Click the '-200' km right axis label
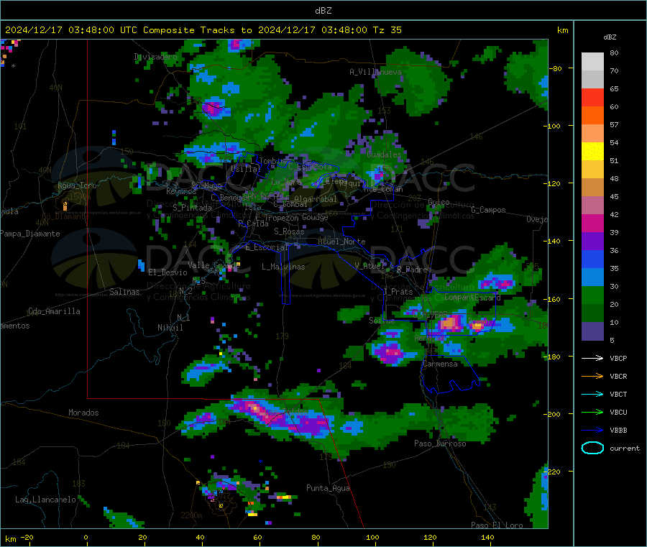The image size is (647, 547). (553, 414)
